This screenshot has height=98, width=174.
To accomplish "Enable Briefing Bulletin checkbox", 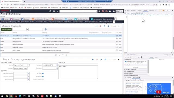I will [x=43, y=80].
